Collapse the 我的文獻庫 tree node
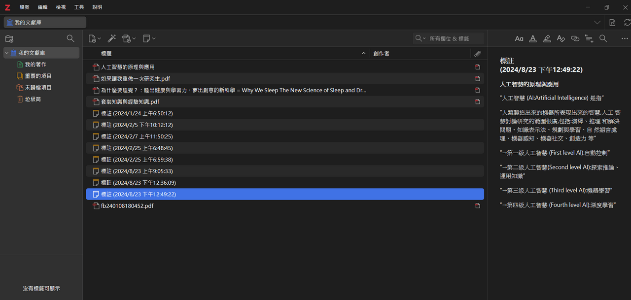631x300 pixels. click(6, 53)
